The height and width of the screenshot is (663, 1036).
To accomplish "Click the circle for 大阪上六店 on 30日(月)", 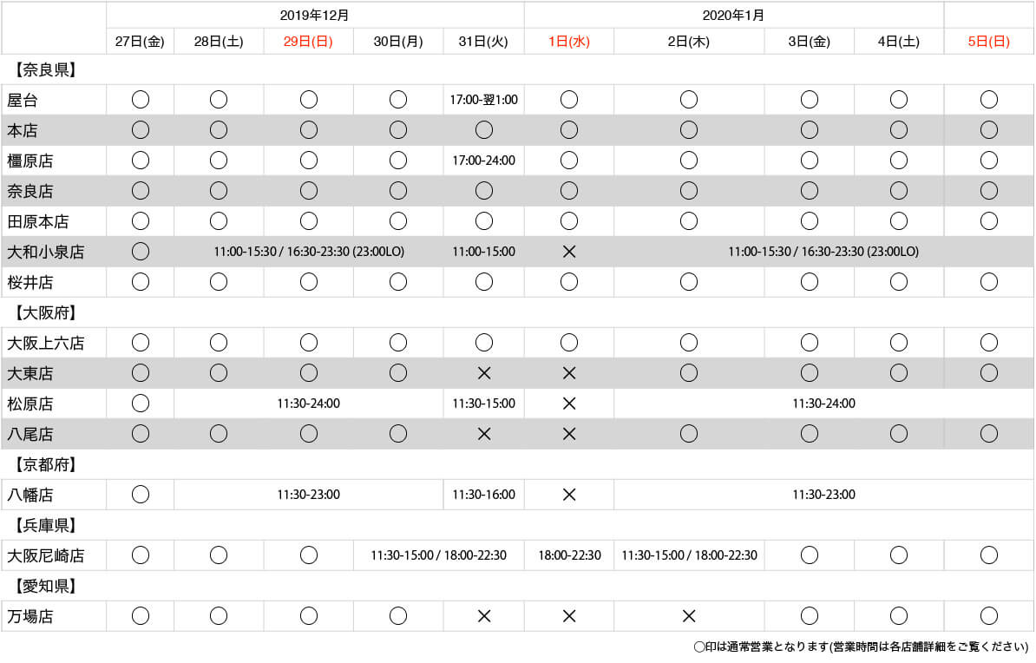I will tap(397, 343).
